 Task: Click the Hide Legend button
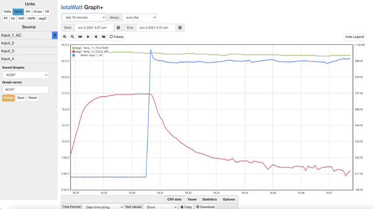point(355,37)
